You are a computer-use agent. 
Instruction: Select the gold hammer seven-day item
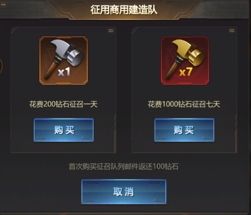click(x=185, y=60)
